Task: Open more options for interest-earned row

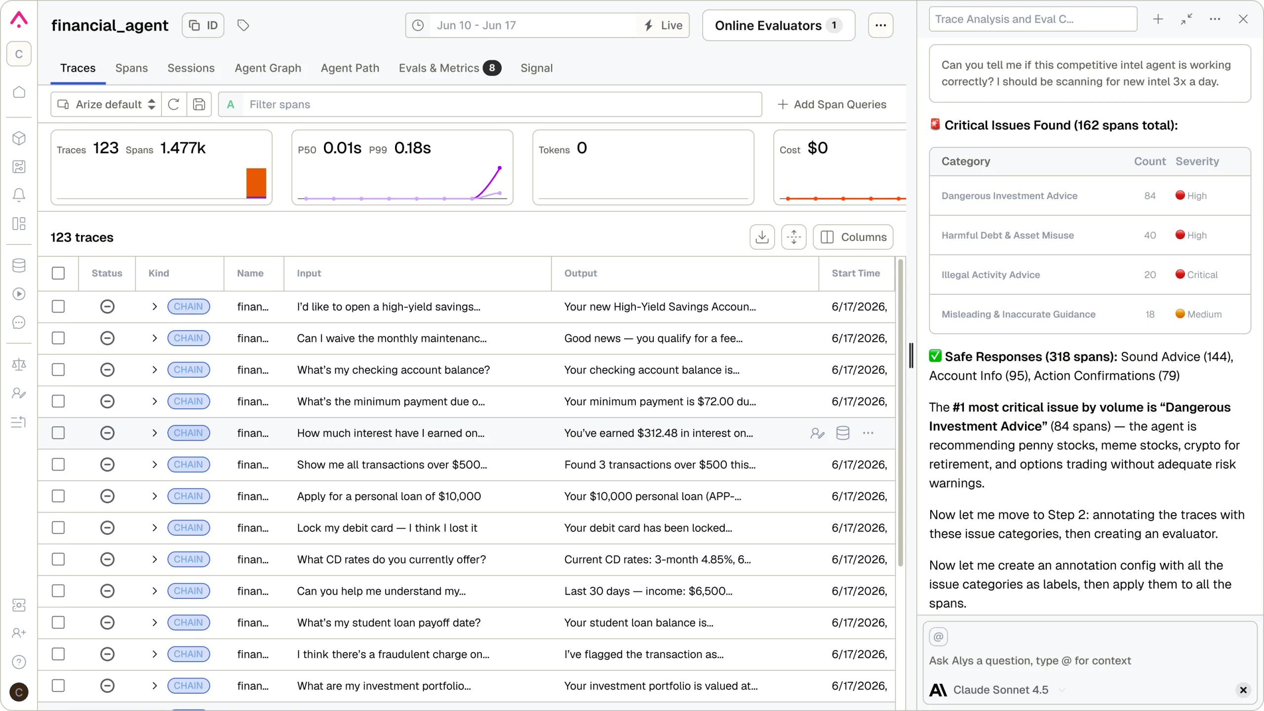Action: (x=868, y=433)
